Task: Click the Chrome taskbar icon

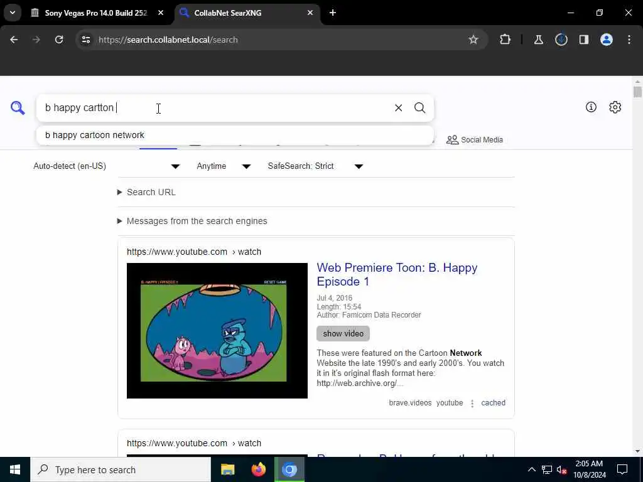Action: click(289, 469)
